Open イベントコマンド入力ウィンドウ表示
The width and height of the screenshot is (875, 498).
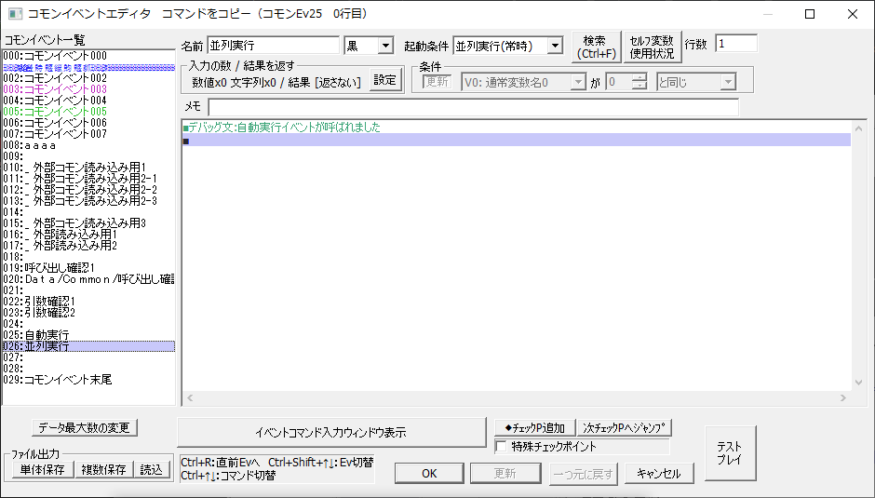point(330,432)
